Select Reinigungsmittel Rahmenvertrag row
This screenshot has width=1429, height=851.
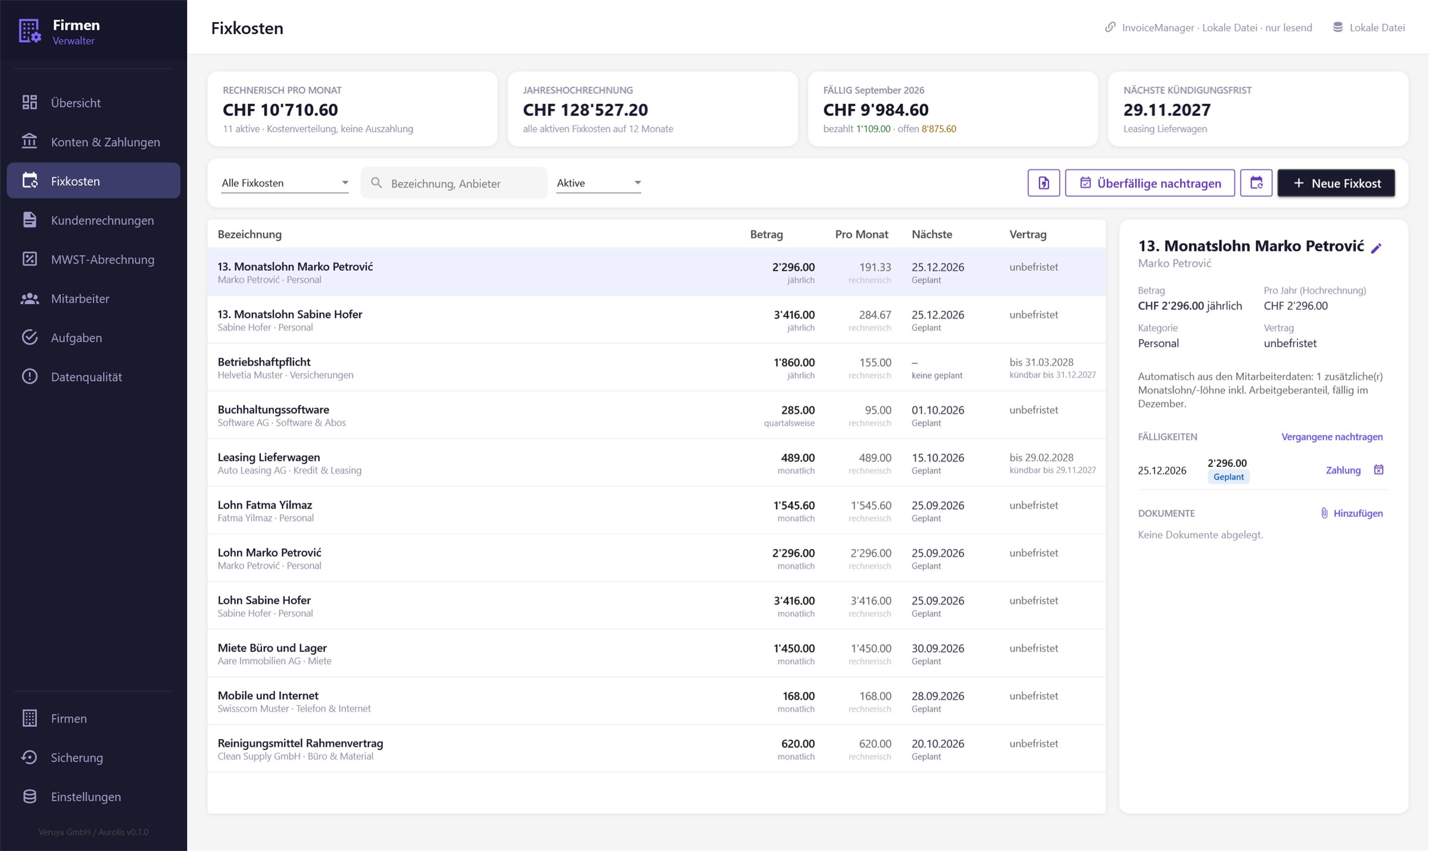pos(656,749)
